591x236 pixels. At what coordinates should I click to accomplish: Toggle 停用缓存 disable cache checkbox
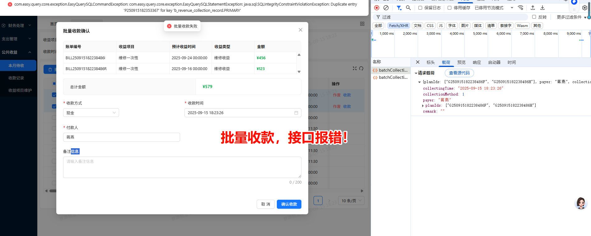coord(449,8)
